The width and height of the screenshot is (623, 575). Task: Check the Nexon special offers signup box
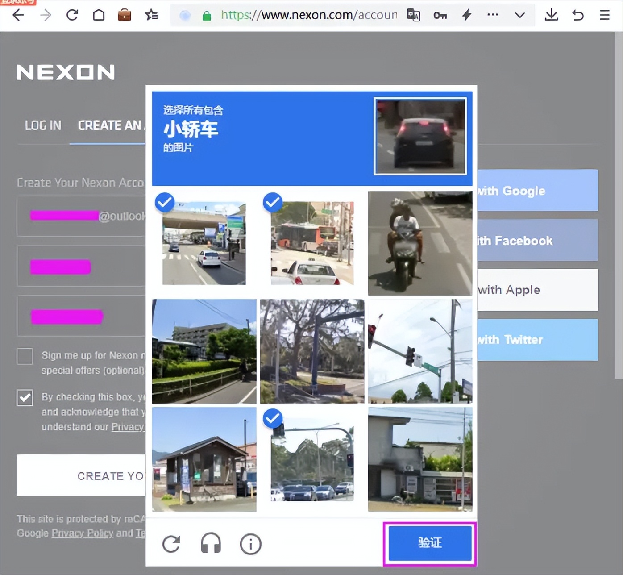coord(25,356)
